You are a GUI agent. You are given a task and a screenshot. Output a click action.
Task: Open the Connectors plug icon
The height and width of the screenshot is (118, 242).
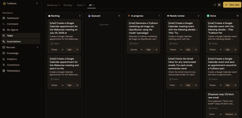click(4, 65)
